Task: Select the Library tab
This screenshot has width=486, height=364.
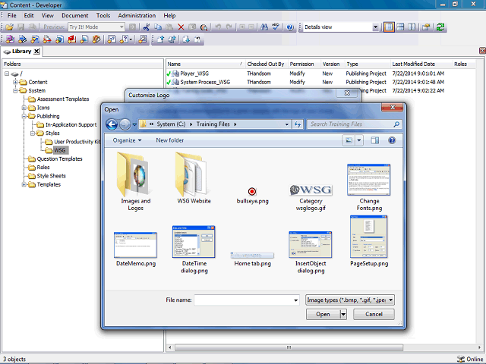Action: point(21,52)
